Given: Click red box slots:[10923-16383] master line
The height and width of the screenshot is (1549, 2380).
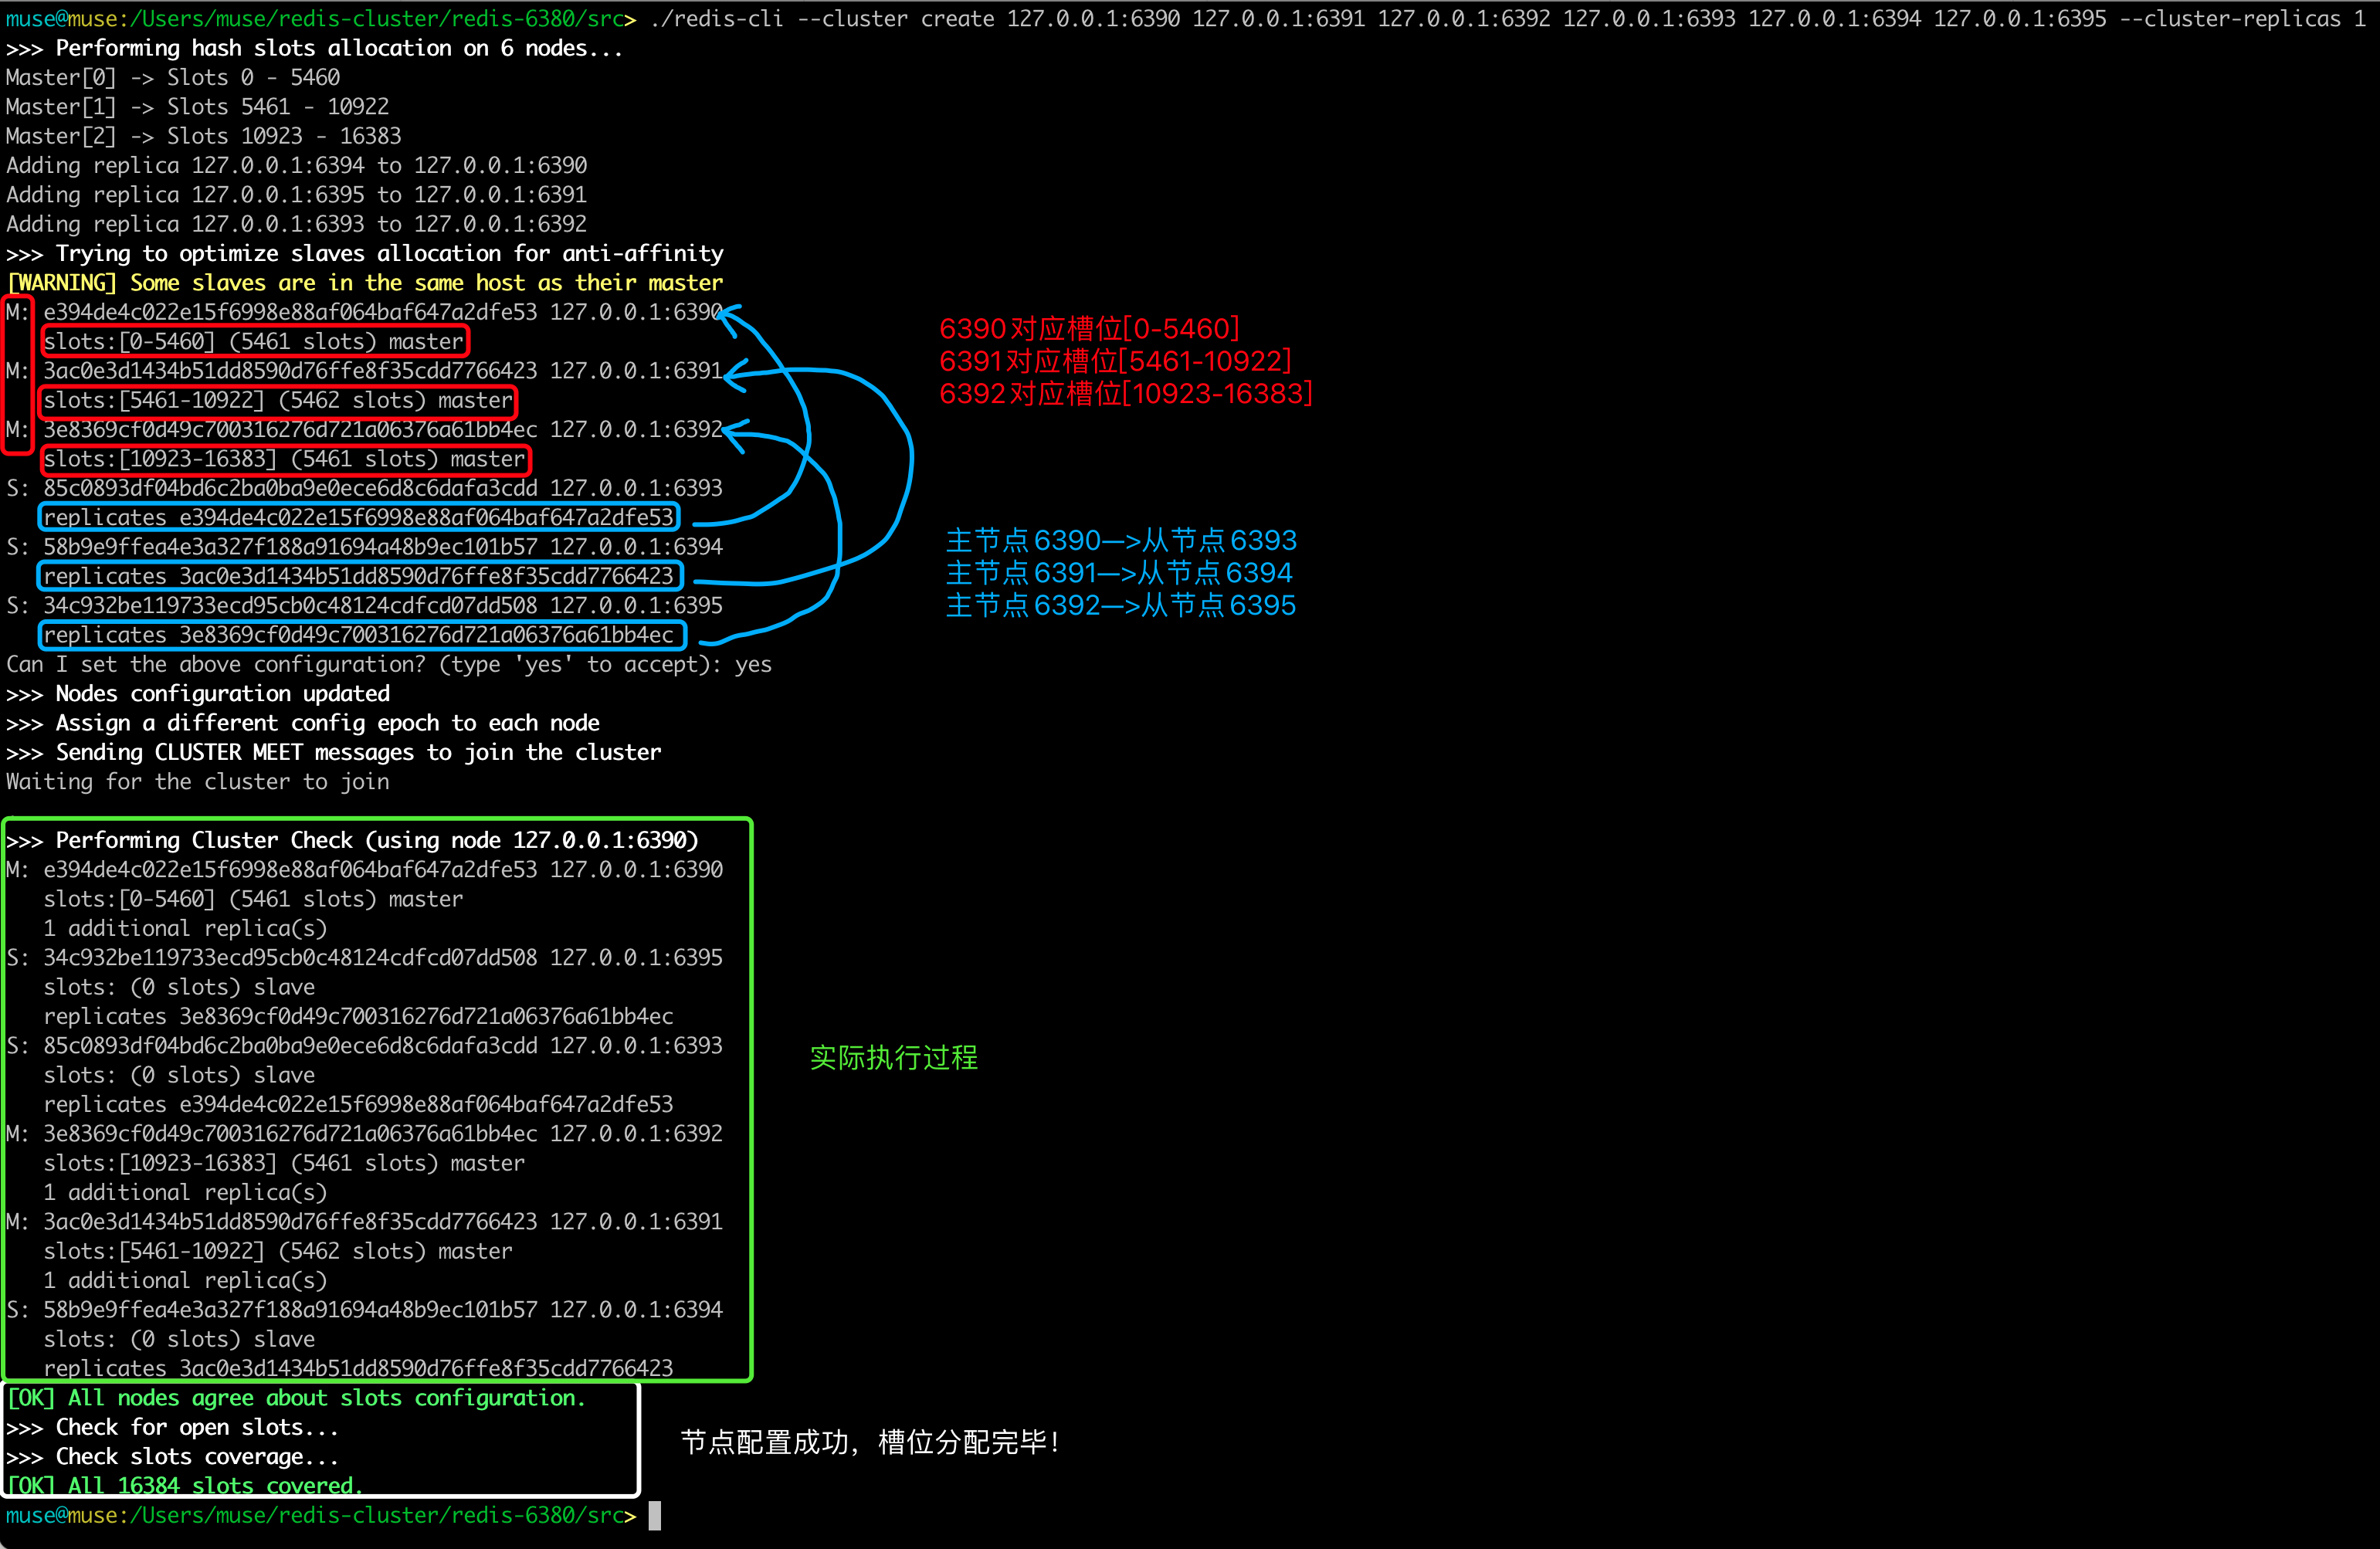Looking at the screenshot, I should 284,460.
